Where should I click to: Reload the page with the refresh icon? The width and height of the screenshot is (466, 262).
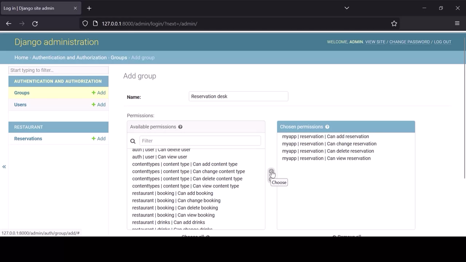click(x=35, y=24)
